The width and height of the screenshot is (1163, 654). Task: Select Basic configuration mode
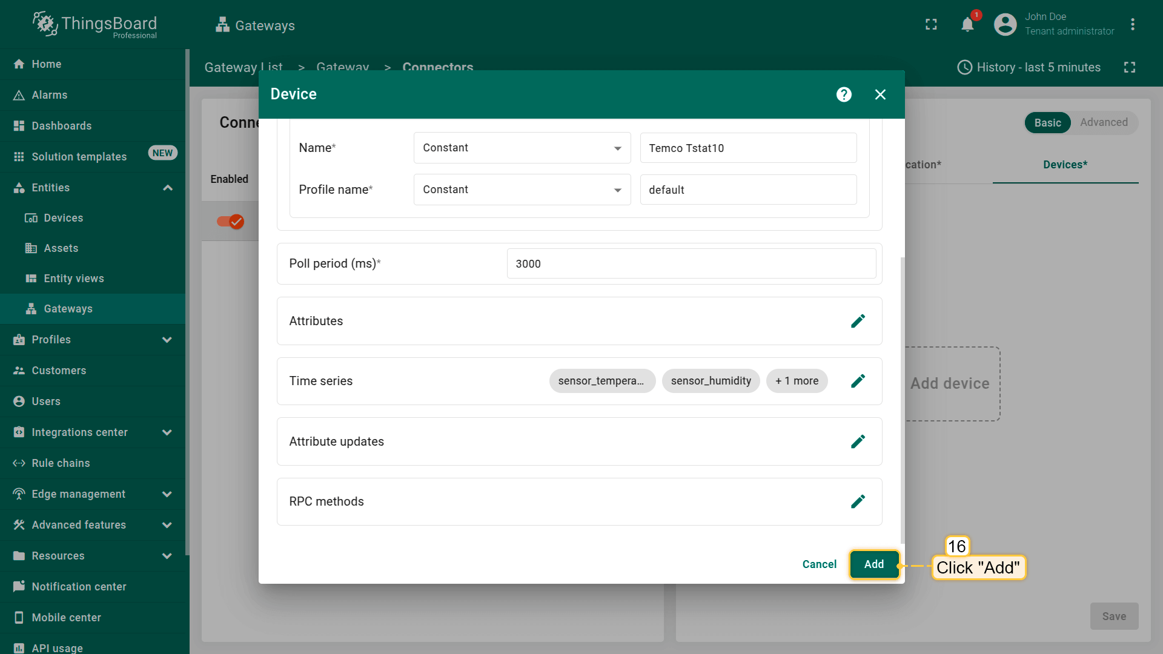pos(1047,123)
